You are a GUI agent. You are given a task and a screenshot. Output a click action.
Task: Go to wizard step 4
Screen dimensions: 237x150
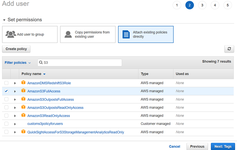pos(215,5)
